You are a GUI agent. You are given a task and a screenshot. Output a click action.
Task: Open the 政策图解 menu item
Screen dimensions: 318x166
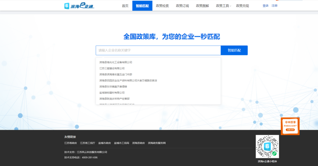pos(202,6)
